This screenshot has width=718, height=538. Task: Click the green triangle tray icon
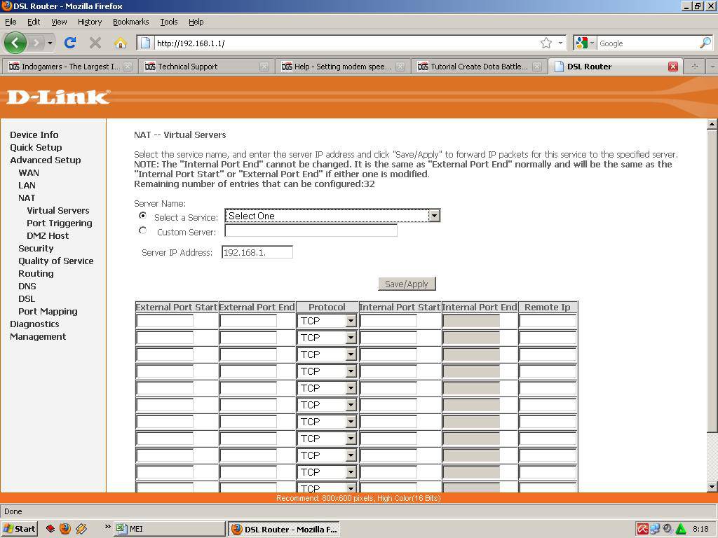(x=681, y=530)
